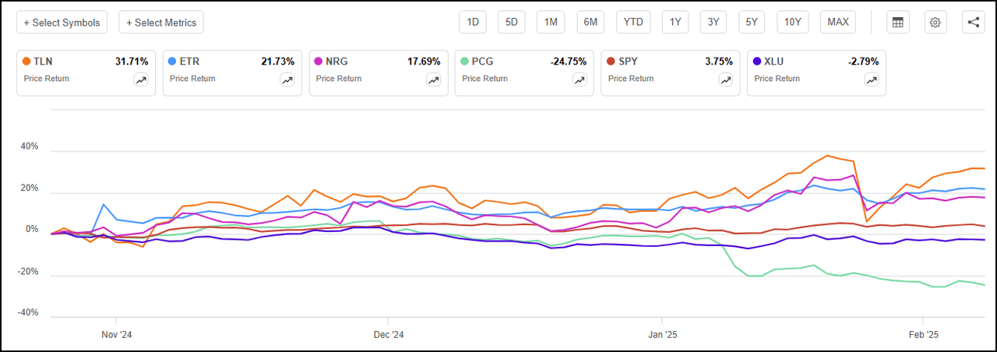Viewport: 997px width, 352px height.
Task: Click the 40% y-axis label
Action: pyautogui.click(x=28, y=146)
